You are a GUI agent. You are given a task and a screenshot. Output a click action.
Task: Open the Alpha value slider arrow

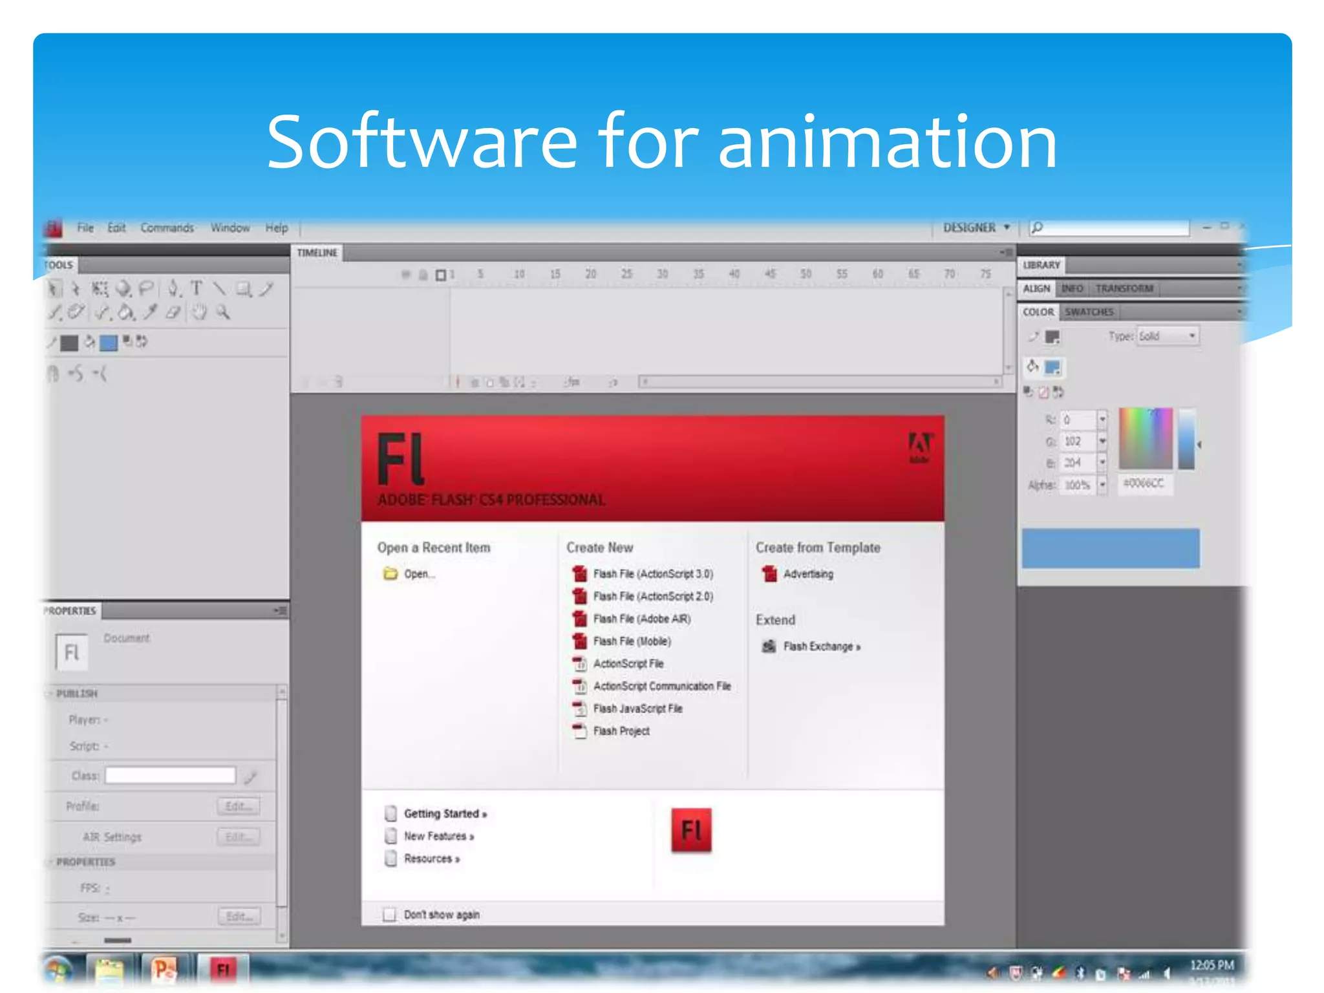(1102, 484)
